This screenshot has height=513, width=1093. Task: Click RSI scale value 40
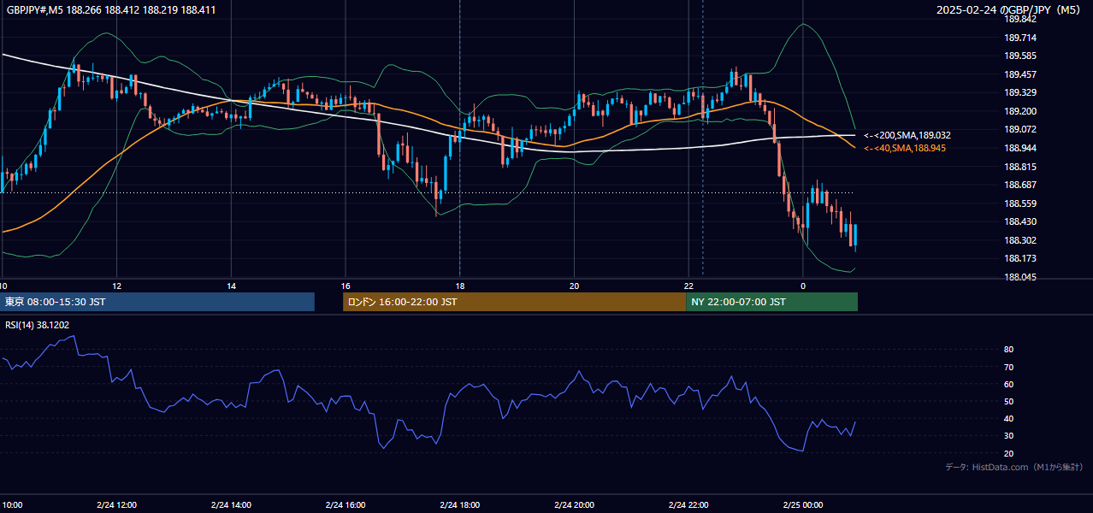pos(1009,419)
